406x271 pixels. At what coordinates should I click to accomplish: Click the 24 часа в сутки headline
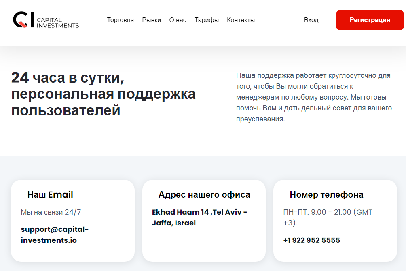[x=104, y=94]
